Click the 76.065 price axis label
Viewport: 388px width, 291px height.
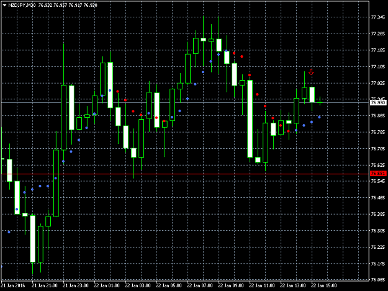(378, 280)
